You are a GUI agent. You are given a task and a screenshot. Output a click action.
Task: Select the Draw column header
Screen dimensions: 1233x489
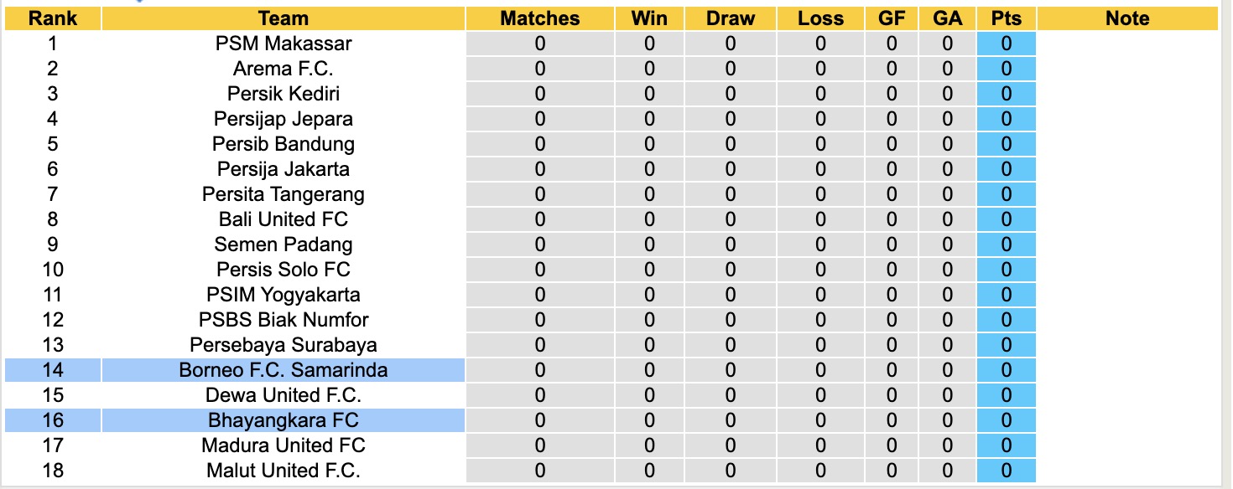tap(730, 18)
